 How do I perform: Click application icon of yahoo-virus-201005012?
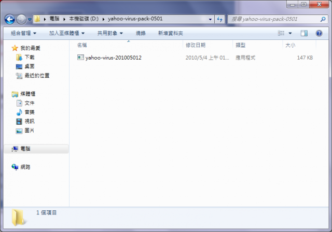80,57
